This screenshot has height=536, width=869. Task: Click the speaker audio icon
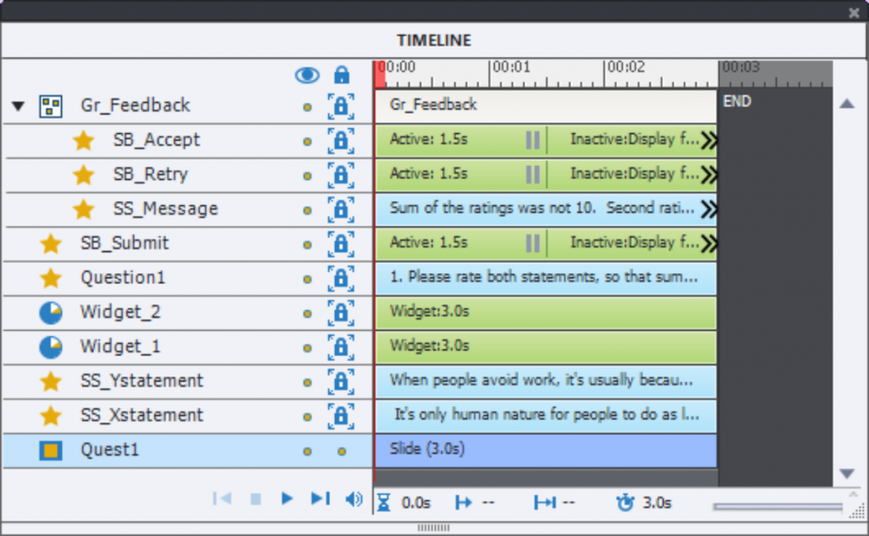click(x=354, y=499)
